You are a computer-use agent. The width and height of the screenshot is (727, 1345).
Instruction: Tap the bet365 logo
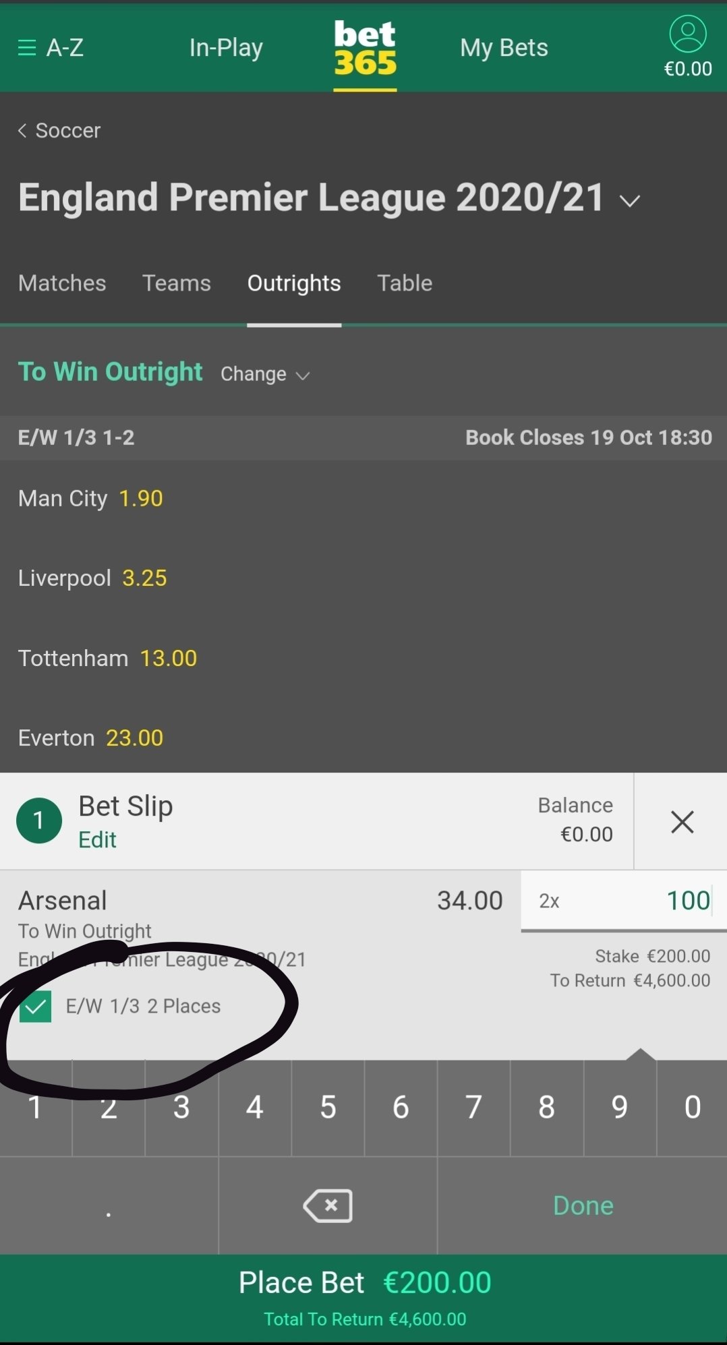[365, 49]
